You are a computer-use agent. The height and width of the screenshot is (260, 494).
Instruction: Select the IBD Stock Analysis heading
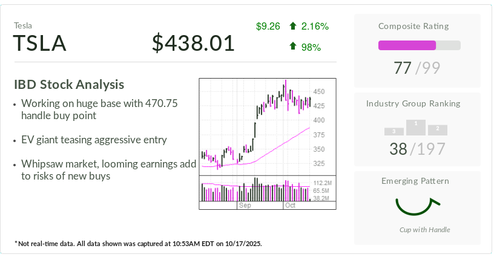click(x=69, y=85)
